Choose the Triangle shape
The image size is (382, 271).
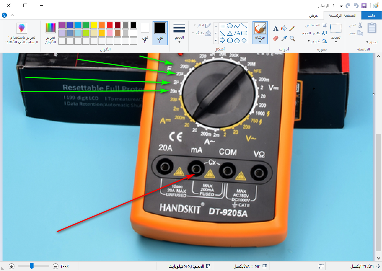(230, 33)
